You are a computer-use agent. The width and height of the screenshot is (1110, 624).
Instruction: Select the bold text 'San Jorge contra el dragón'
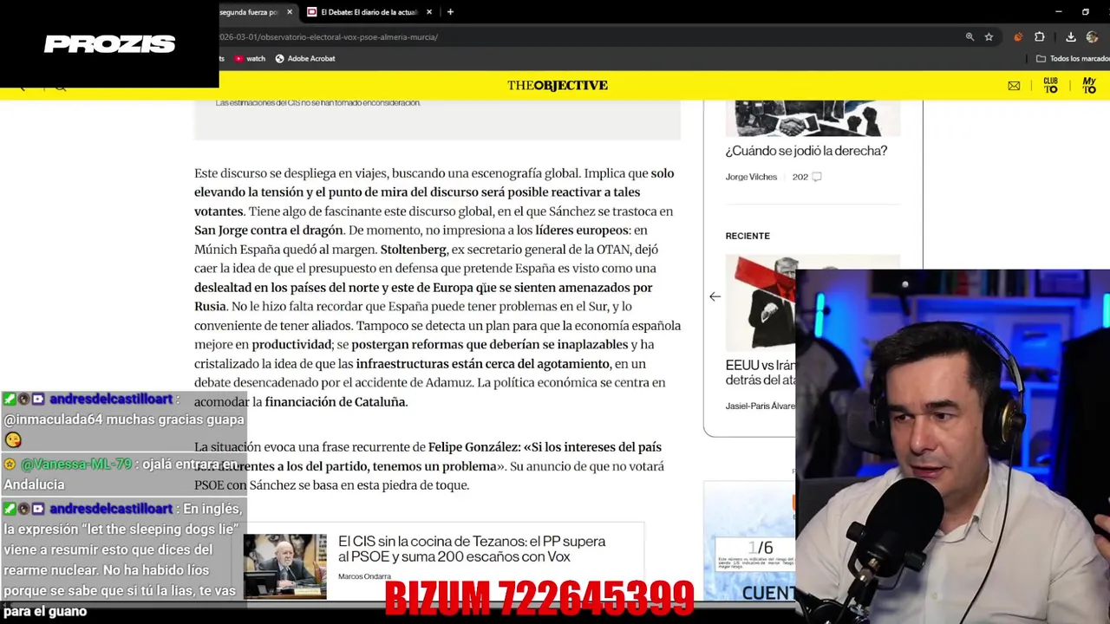tap(269, 231)
